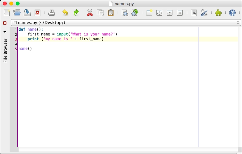This screenshot has height=154, width=242.
Task: Print the document
Action: click(52, 13)
